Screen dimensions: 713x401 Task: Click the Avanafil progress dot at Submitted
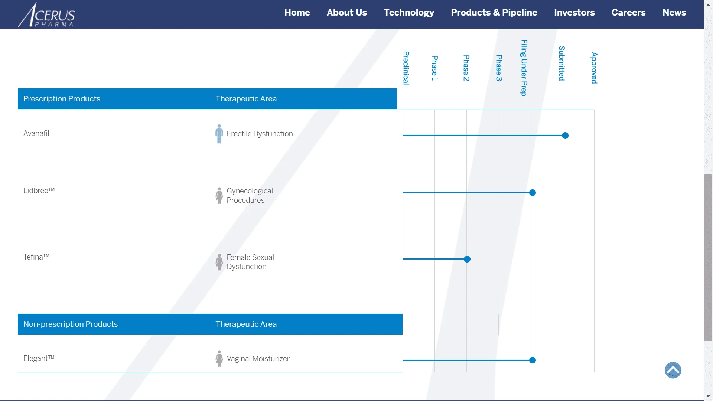[x=565, y=136]
